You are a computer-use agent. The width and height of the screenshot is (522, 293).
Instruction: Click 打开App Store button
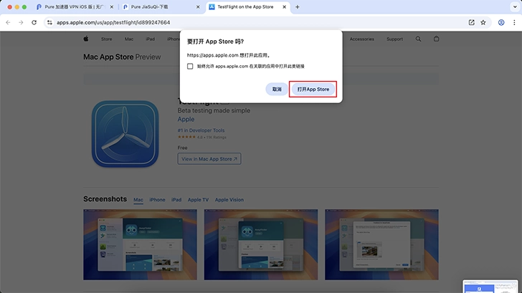(x=313, y=89)
